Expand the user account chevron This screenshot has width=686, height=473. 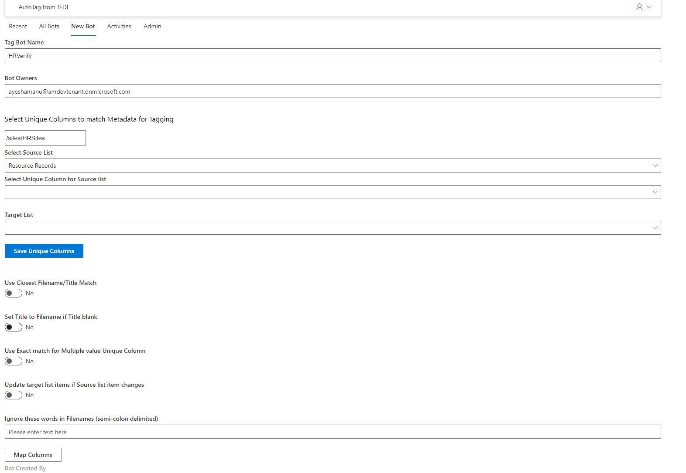[x=649, y=7]
